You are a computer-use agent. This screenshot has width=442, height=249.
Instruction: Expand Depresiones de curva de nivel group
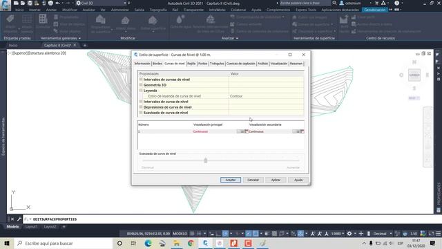[x=141, y=107]
